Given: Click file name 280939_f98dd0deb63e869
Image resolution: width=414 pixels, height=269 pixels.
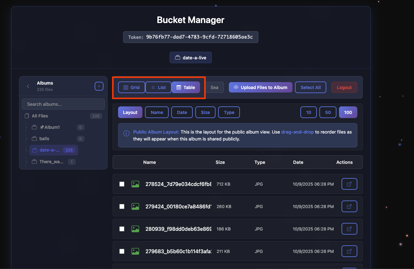Looking at the screenshot, I should pyautogui.click(x=179, y=229).
